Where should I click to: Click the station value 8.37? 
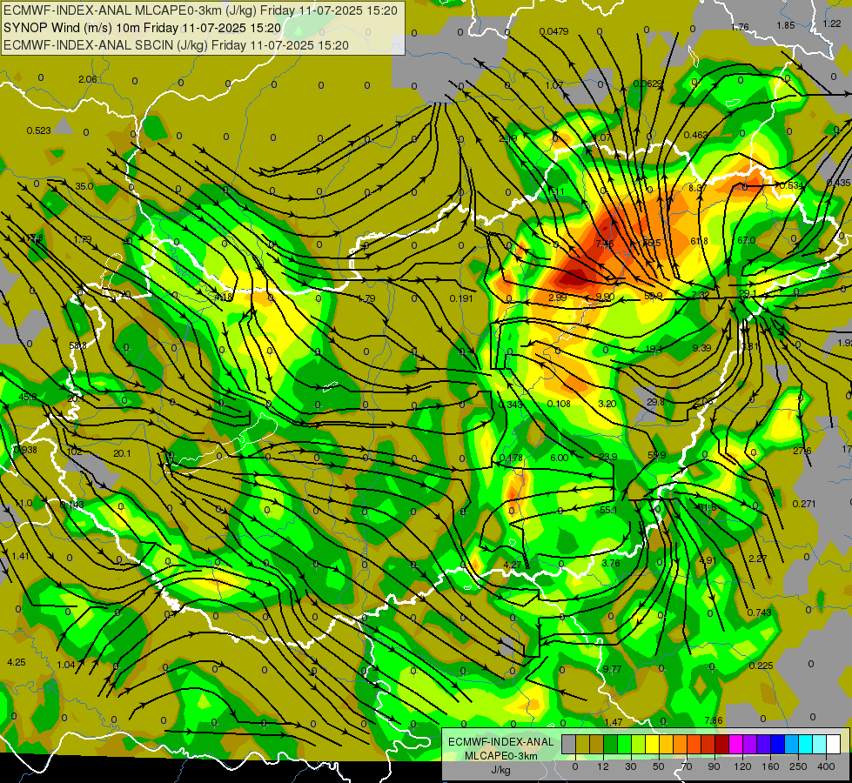tap(698, 188)
